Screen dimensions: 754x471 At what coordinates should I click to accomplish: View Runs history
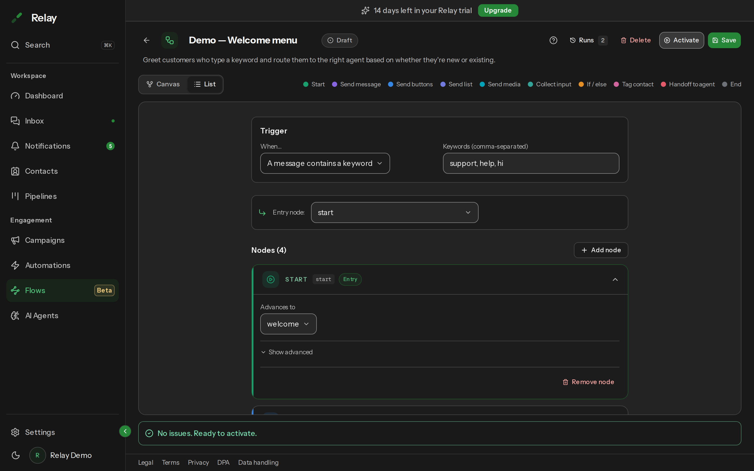(588, 41)
